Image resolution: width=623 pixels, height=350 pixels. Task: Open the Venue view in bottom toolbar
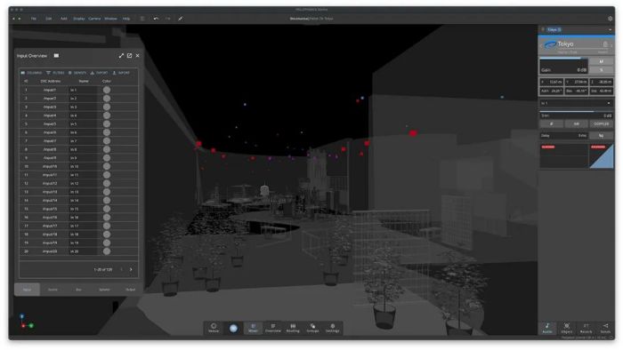(214, 328)
